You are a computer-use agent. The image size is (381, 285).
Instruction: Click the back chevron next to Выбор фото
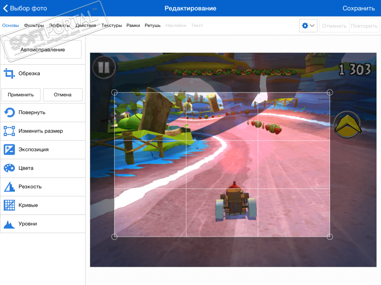pos(5,8)
